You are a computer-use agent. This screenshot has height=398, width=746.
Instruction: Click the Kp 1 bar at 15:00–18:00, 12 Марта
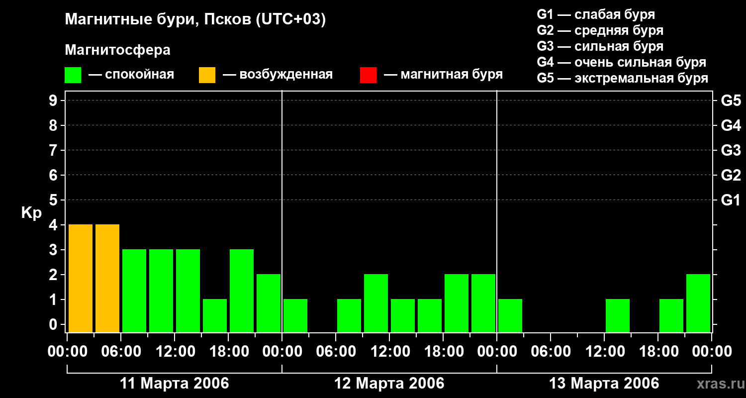pyautogui.click(x=430, y=315)
